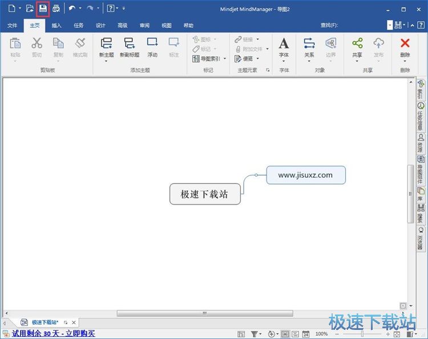The height and width of the screenshot is (339, 428).
Task: Click the 链接 (Link) button
Action: pyautogui.click(x=244, y=39)
